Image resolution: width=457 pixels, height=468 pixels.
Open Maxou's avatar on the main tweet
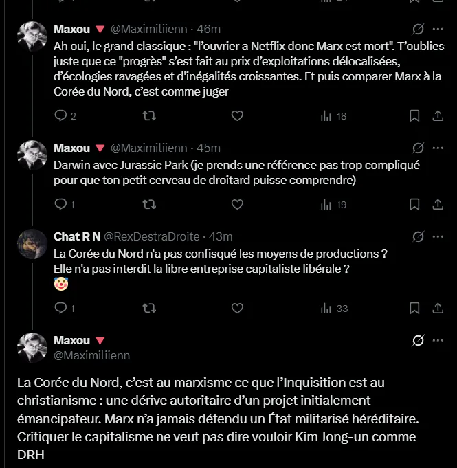(32, 348)
